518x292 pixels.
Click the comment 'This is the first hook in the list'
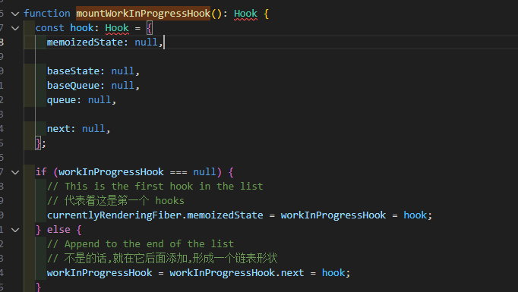(x=155, y=187)
